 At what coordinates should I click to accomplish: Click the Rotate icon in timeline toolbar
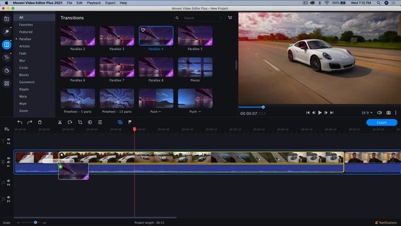pos(70,122)
